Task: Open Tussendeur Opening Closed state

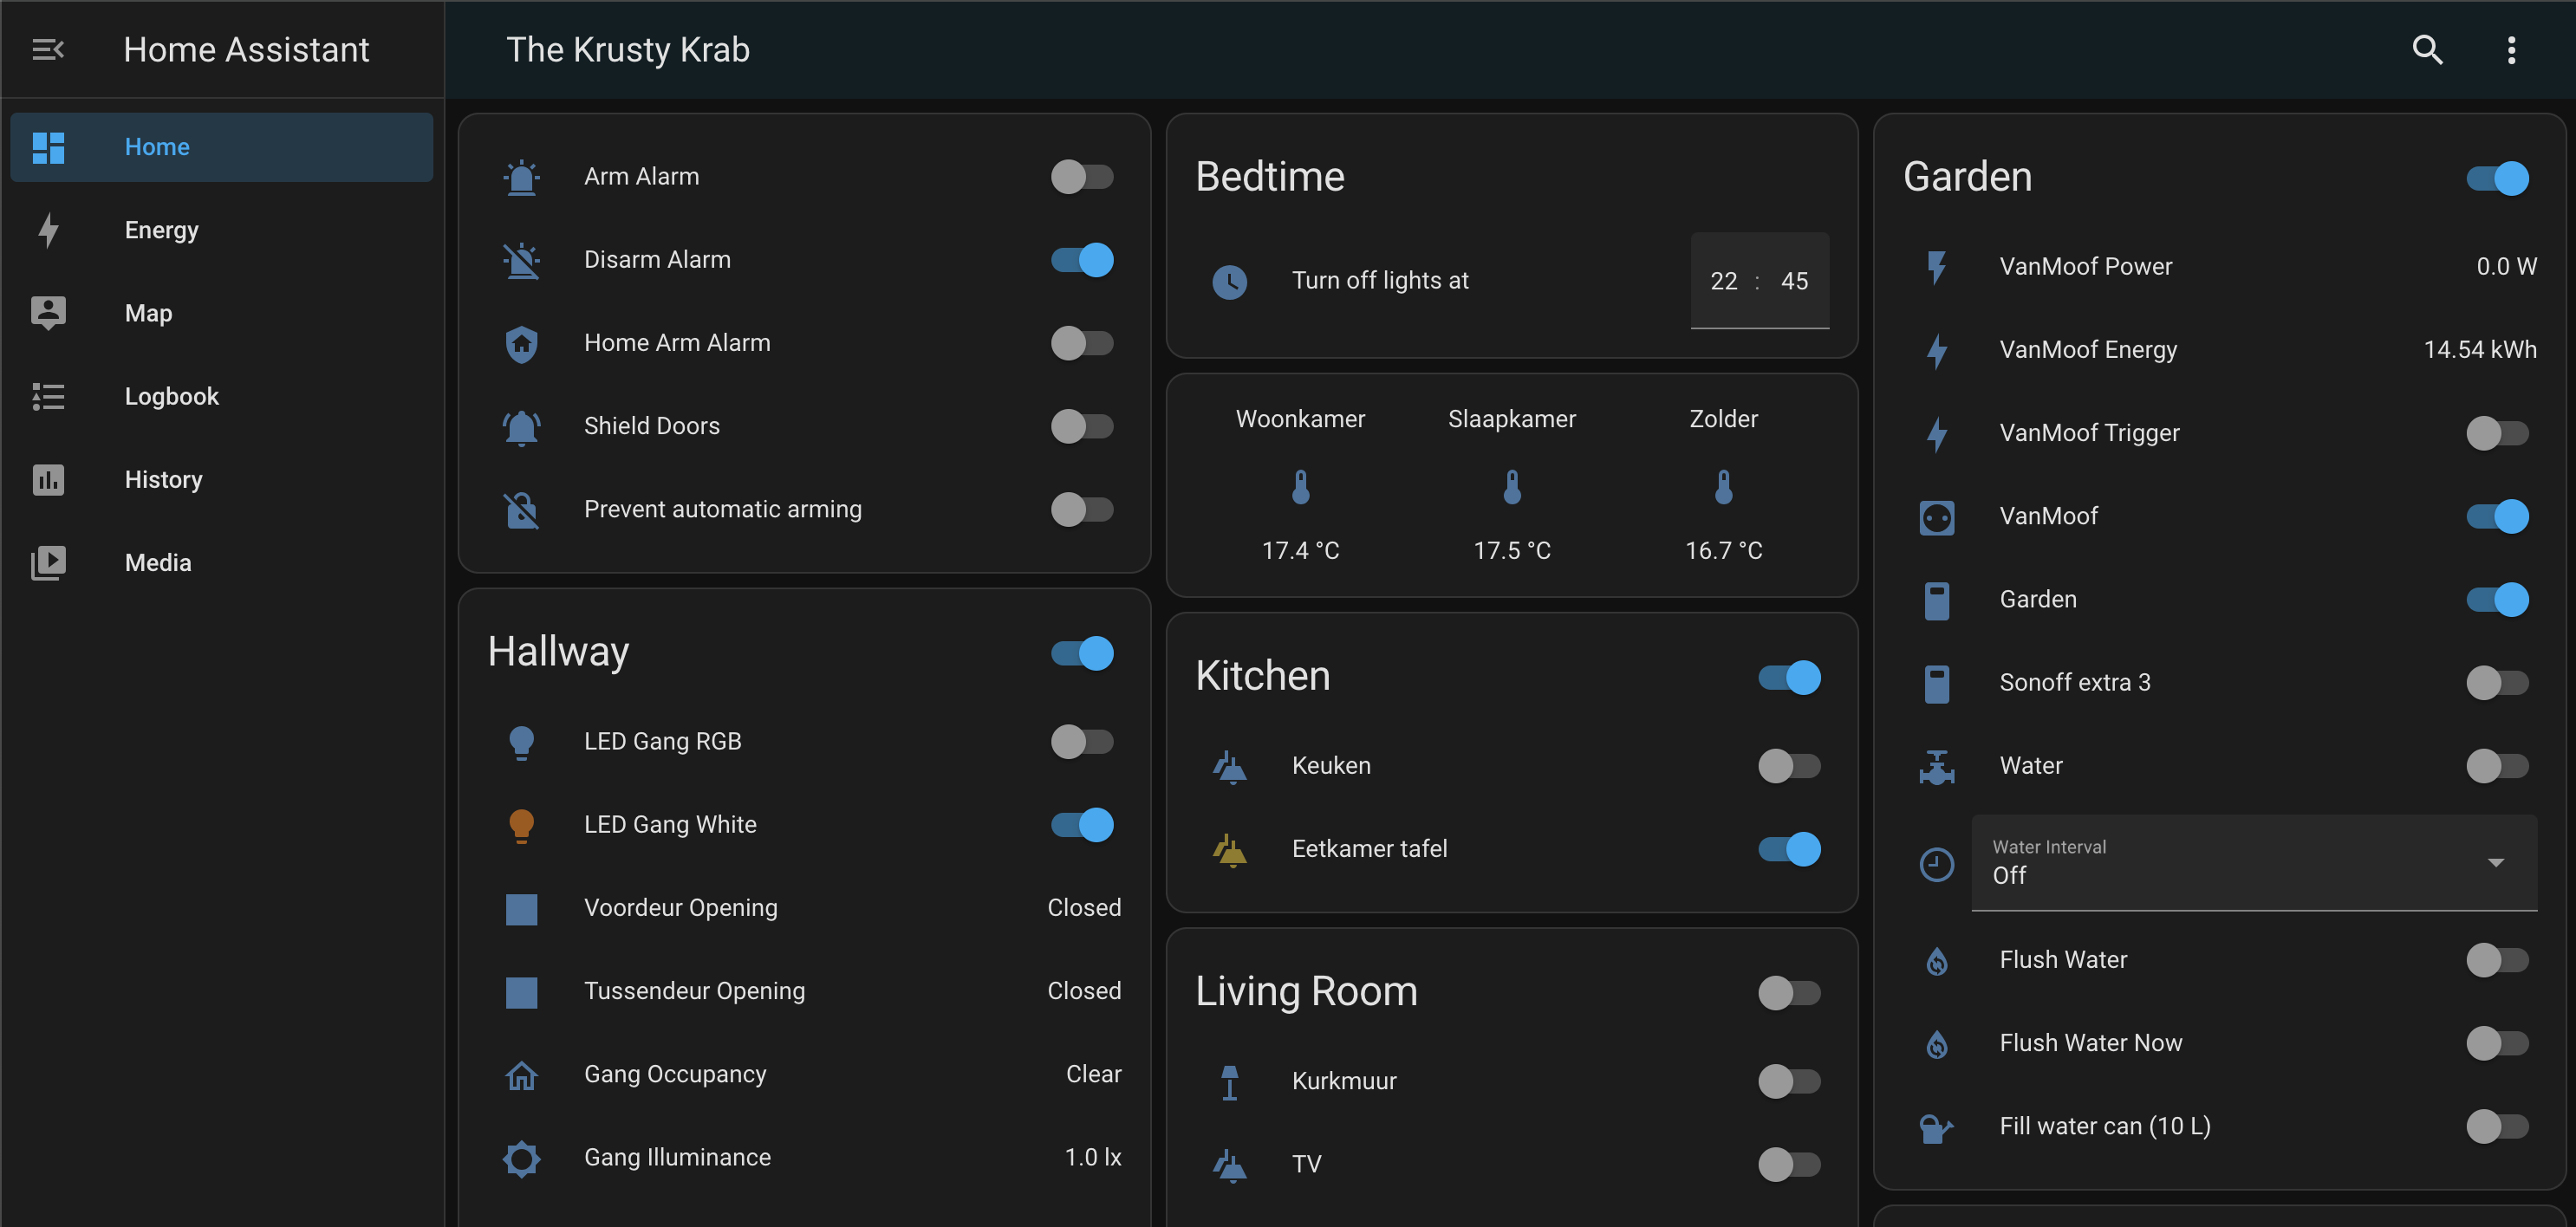Action: point(1083,991)
